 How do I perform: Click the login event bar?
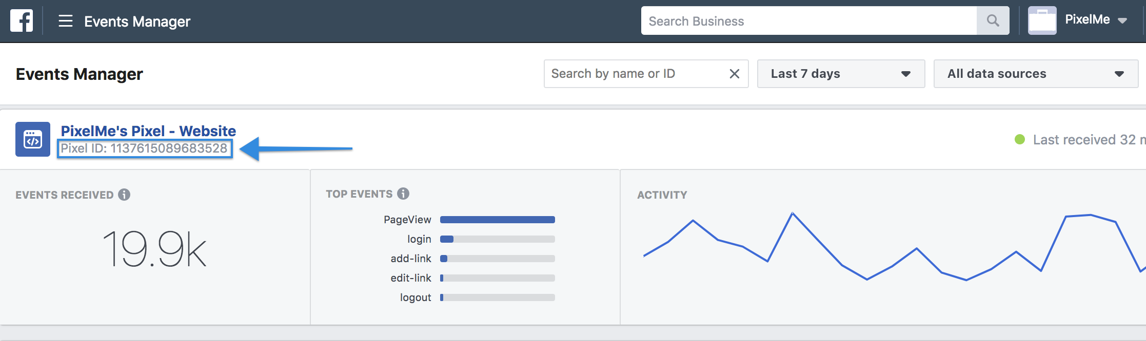point(498,239)
